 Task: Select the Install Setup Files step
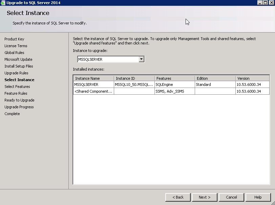[19, 66]
